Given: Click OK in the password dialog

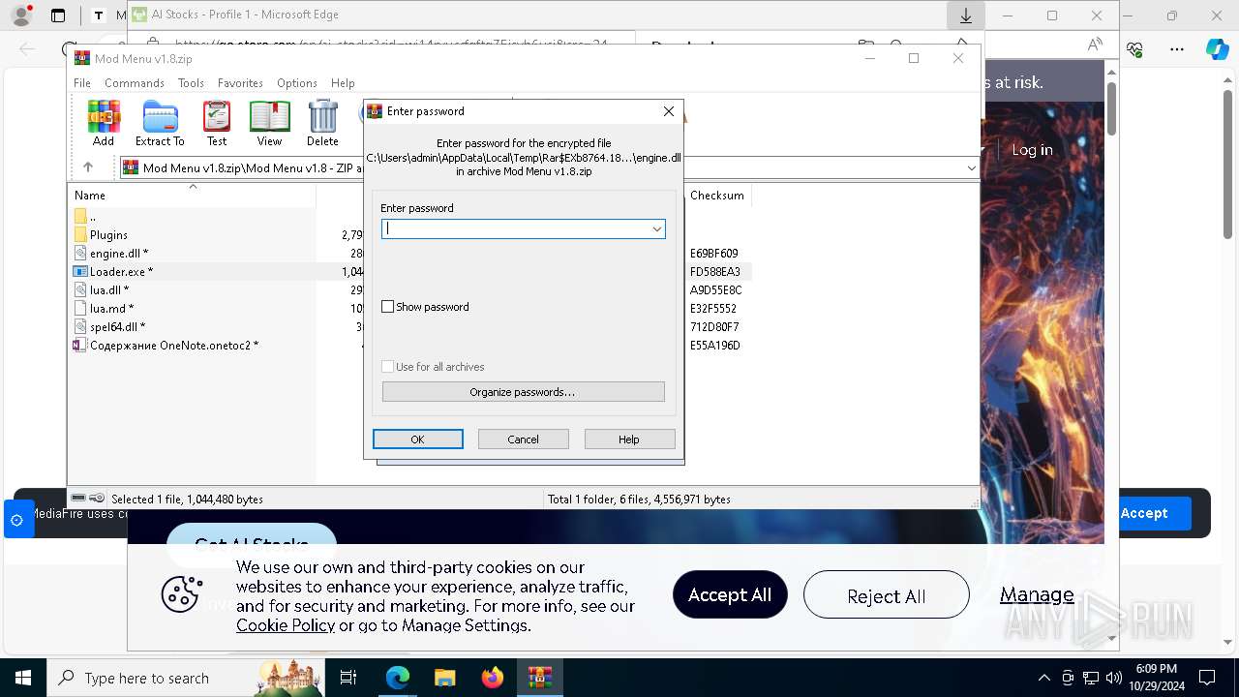Looking at the screenshot, I should click(418, 439).
